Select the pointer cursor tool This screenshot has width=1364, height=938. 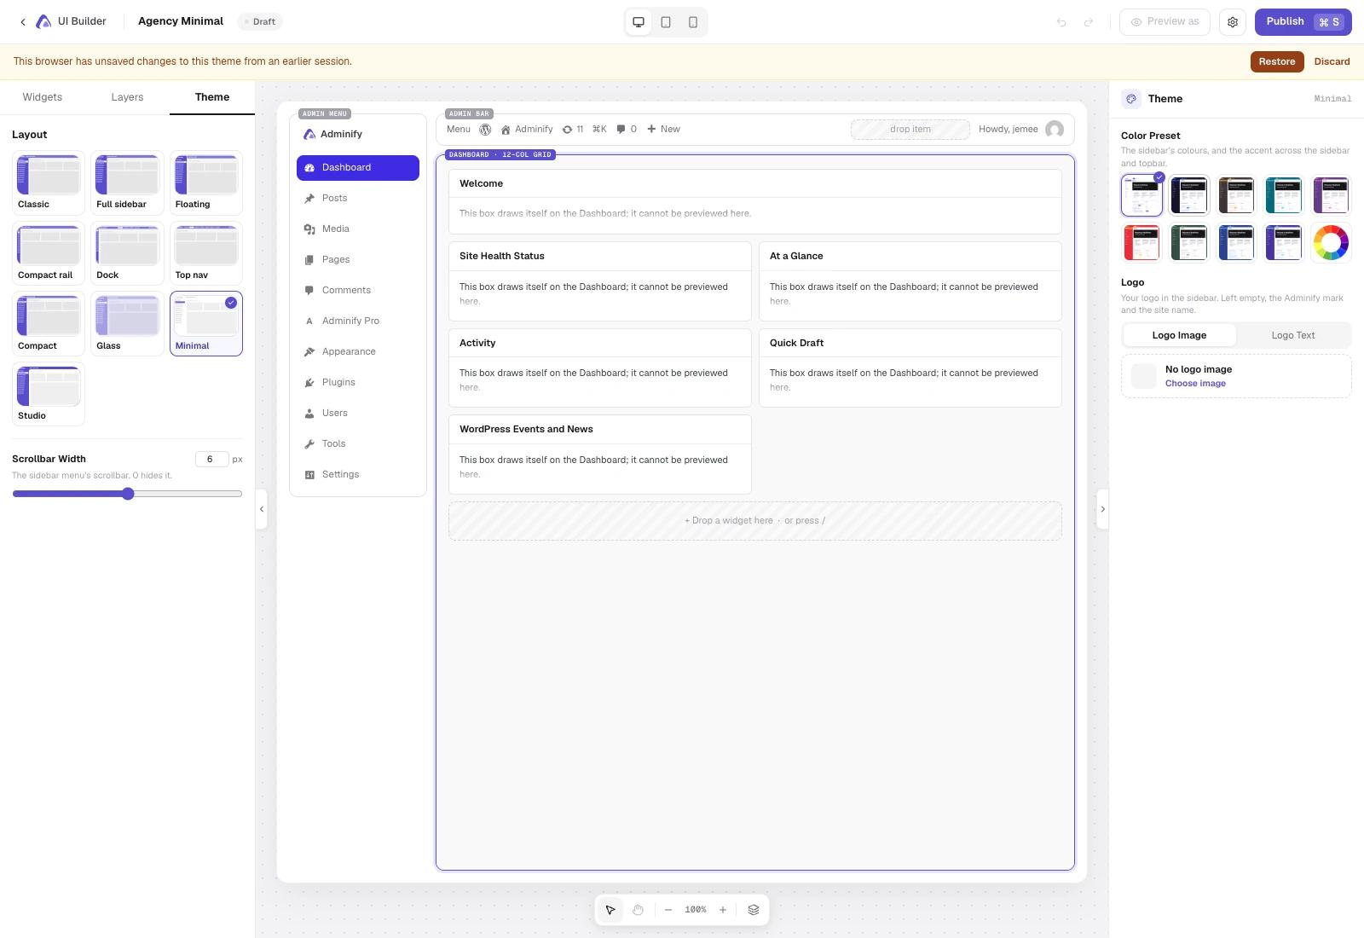click(x=610, y=910)
